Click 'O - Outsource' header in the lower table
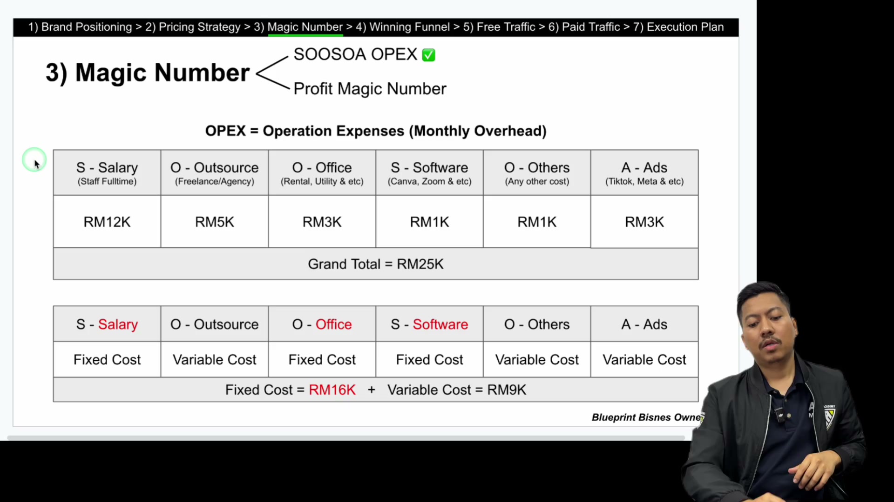The width and height of the screenshot is (894, 502). click(x=215, y=324)
